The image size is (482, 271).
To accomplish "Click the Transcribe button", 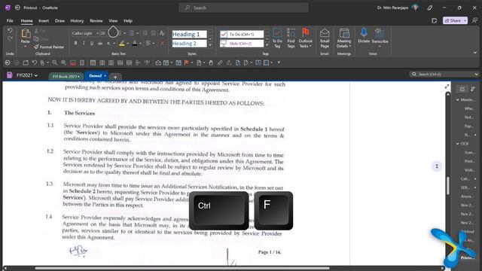I will pyautogui.click(x=380, y=37).
